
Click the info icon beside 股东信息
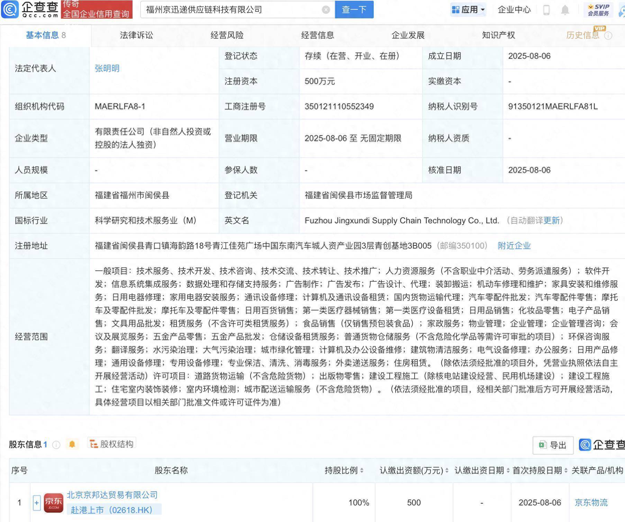(56, 445)
